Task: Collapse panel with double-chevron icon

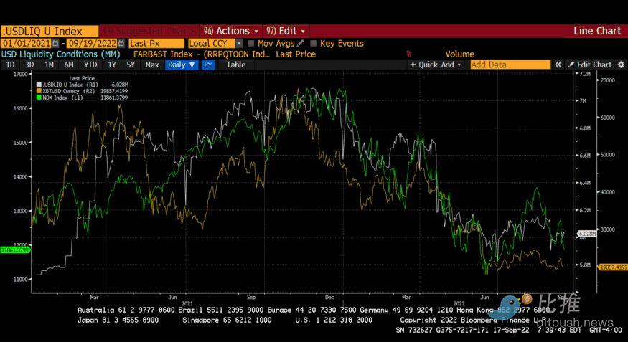Action: pyautogui.click(x=558, y=65)
